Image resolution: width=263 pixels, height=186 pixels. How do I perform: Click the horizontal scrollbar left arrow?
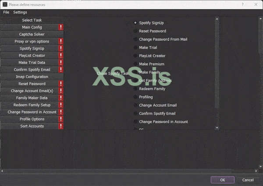2,171
